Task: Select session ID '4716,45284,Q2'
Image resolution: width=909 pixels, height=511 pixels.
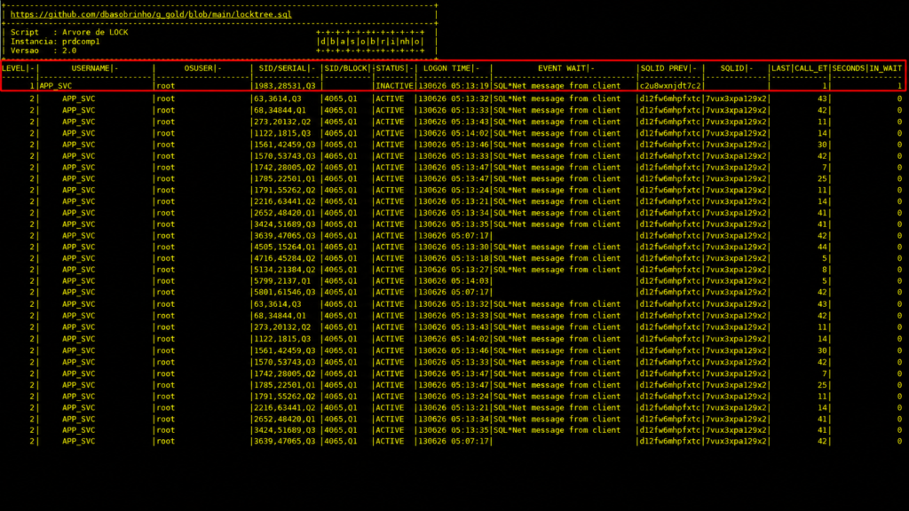Action: (x=285, y=258)
